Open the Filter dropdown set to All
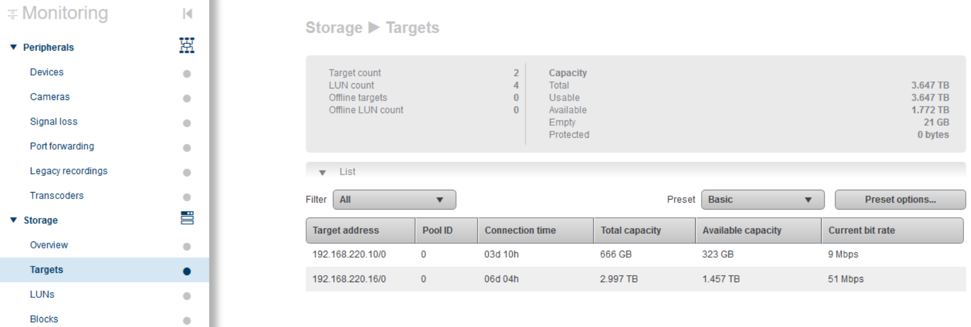971x327 pixels. tap(394, 200)
